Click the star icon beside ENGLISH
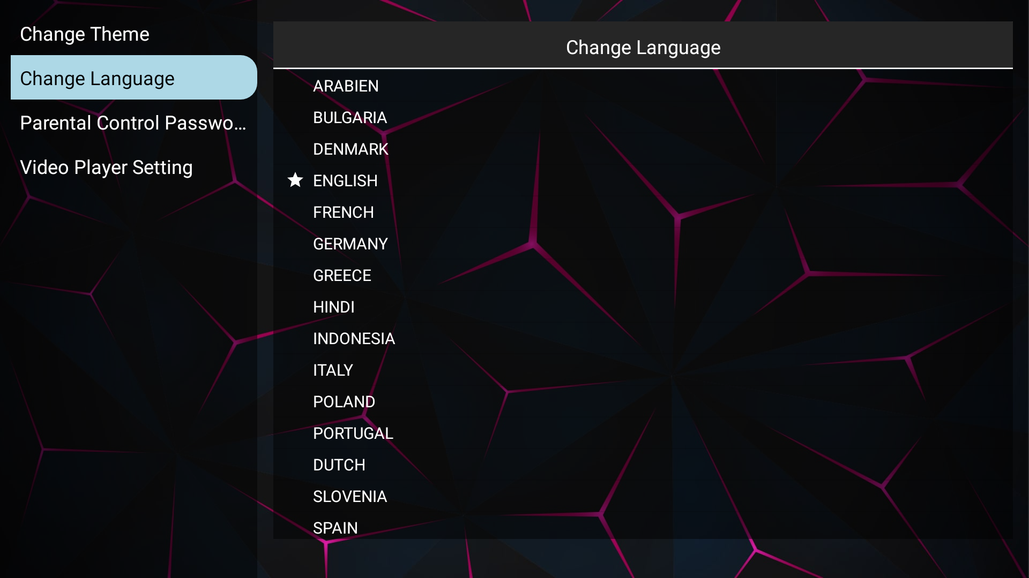The height and width of the screenshot is (578, 1029). click(x=295, y=180)
